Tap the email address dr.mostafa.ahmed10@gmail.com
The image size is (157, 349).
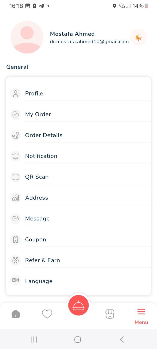[89, 42]
